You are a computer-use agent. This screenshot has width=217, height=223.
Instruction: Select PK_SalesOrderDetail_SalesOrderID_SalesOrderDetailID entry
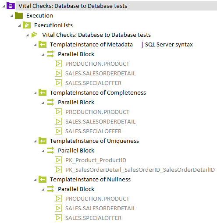point(140,170)
